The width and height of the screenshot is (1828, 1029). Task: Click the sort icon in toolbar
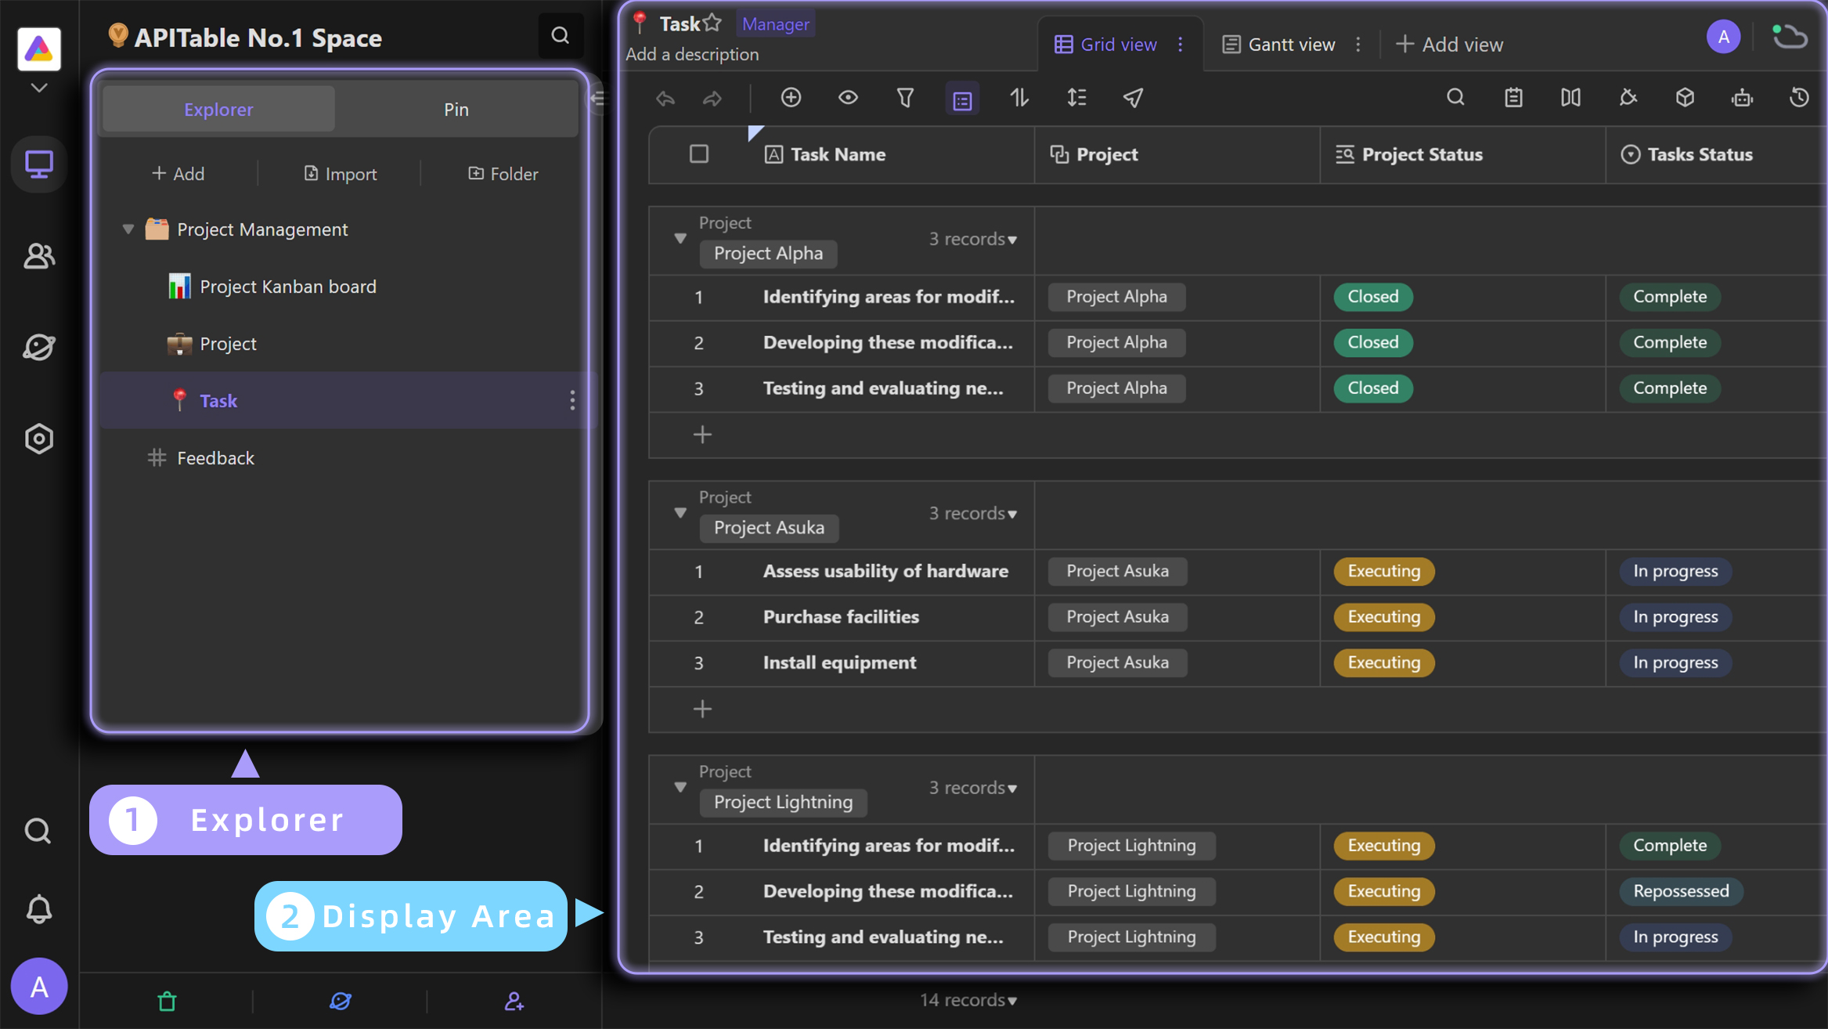click(x=1019, y=98)
